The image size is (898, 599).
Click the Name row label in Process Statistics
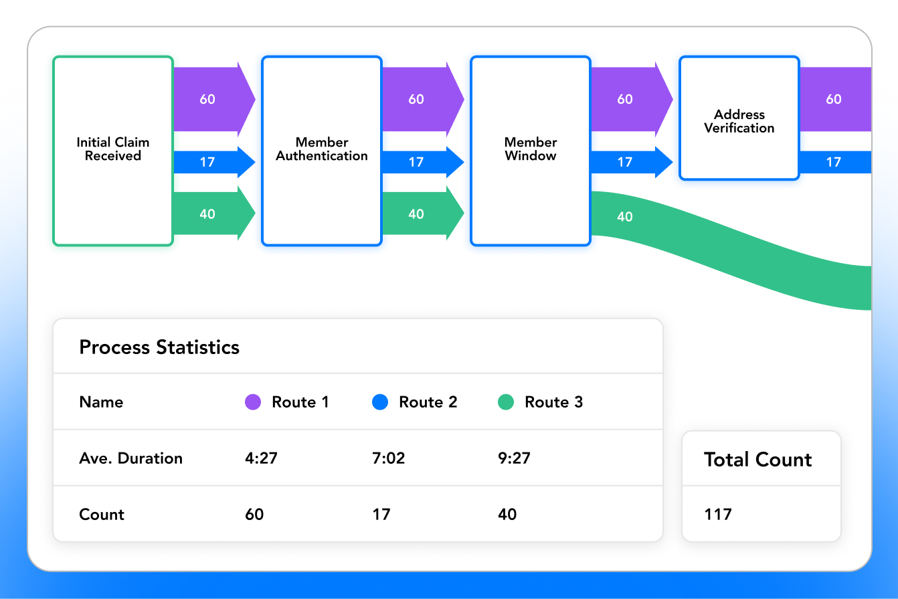[100, 402]
